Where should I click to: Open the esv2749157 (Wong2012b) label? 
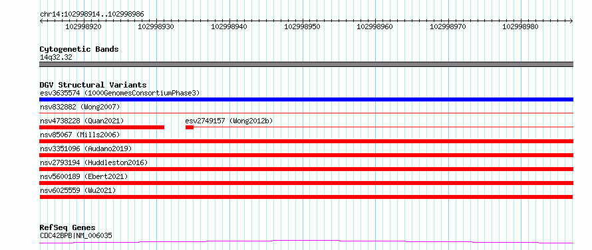coord(229,121)
